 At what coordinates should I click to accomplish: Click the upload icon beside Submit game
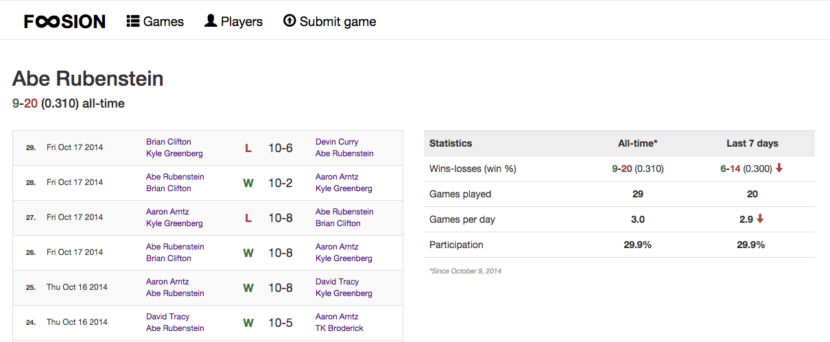[289, 21]
